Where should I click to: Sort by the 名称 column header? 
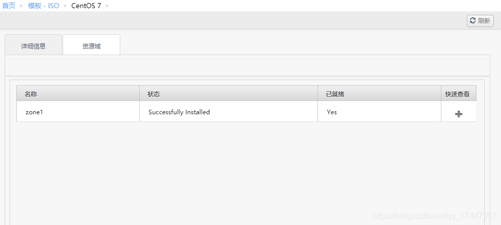pyautogui.click(x=78, y=93)
